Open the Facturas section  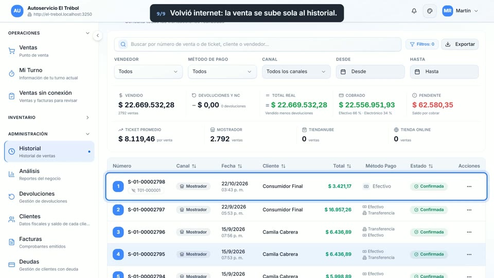pyautogui.click(x=49, y=242)
